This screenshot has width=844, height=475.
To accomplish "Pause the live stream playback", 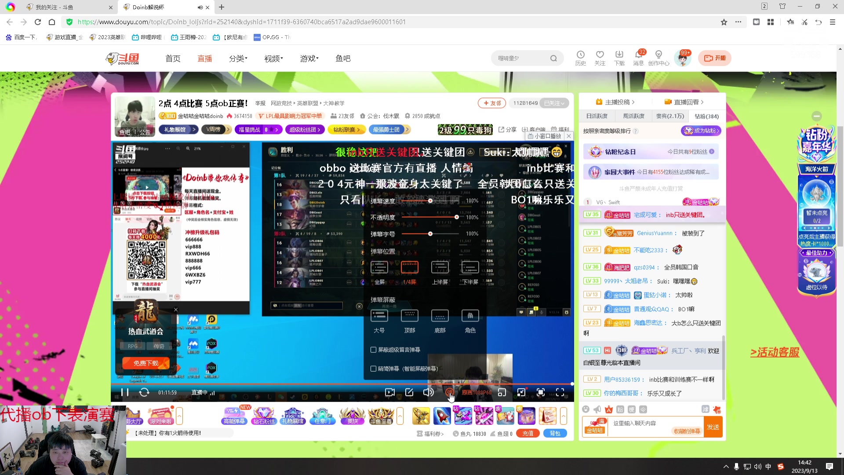I will tap(125, 392).
